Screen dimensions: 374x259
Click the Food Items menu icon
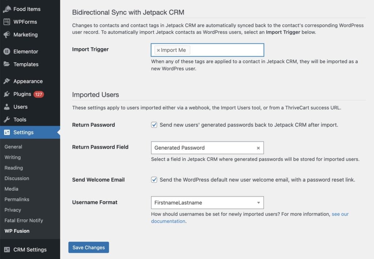point(7,9)
